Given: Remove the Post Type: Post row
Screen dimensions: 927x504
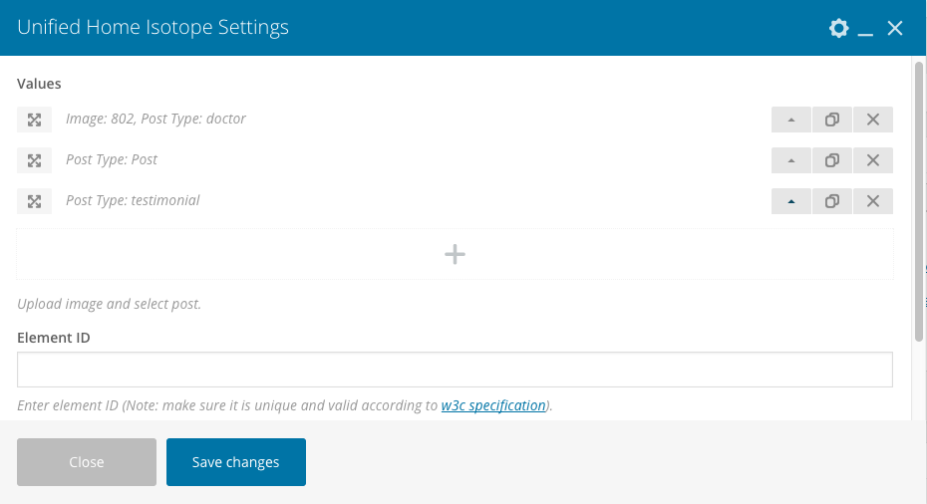Looking at the screenshot, I should point(872,160).
